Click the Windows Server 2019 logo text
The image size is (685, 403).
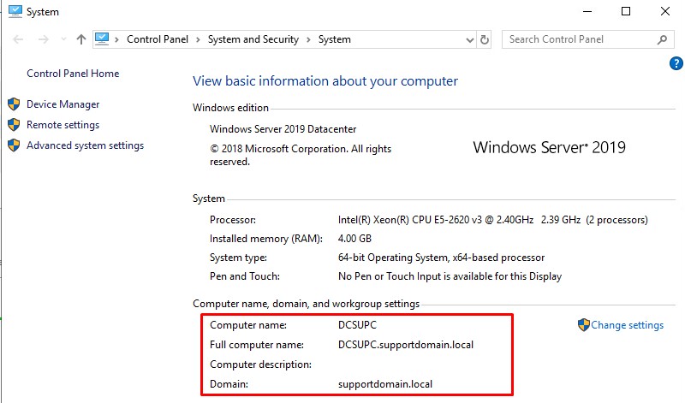[x=549, y=147]
